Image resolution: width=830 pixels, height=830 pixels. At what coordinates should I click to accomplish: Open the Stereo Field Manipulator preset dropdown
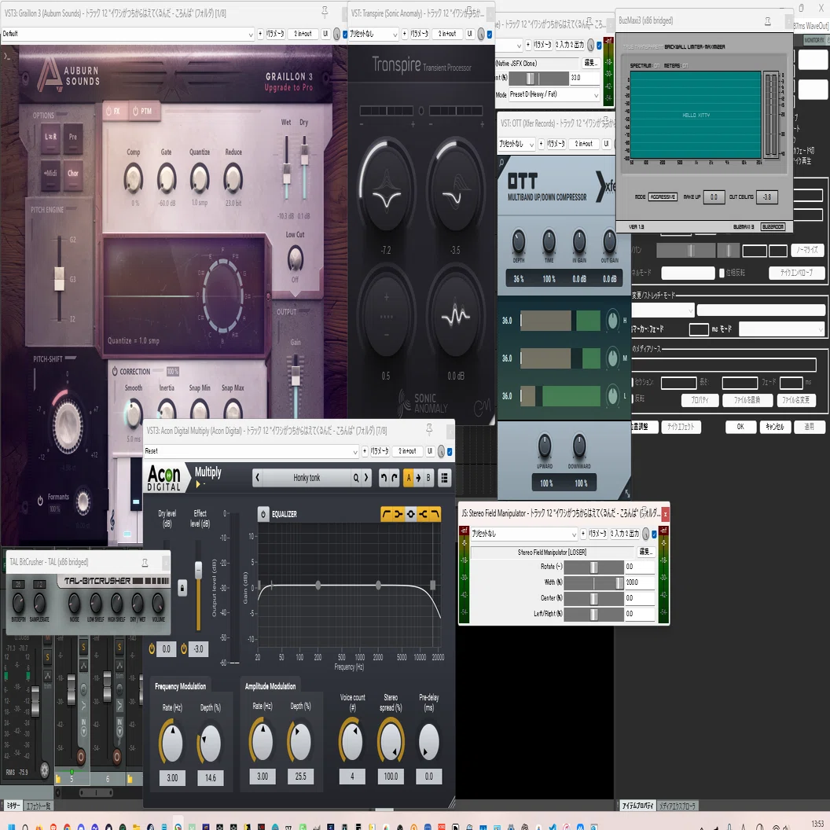(523, 534)
